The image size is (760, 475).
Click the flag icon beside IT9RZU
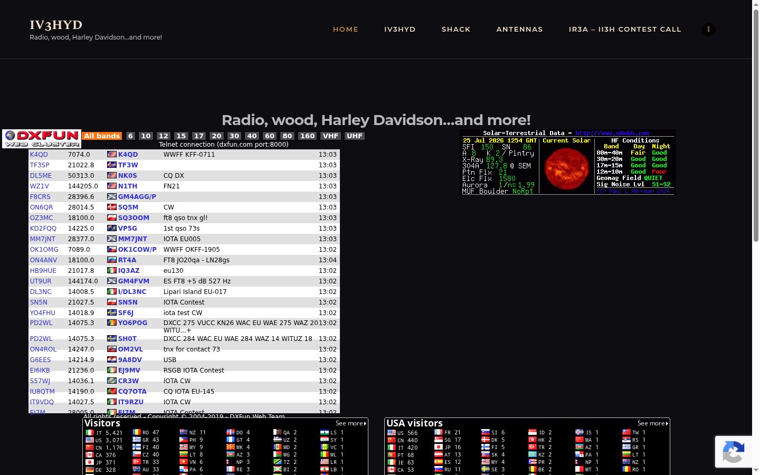pos(111,402)
